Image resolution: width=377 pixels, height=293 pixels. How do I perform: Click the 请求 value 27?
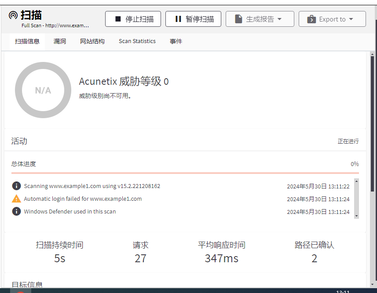point(140,258)
